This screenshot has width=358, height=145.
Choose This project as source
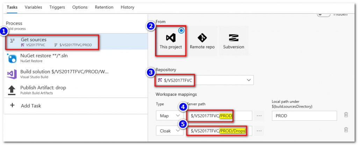171,41
